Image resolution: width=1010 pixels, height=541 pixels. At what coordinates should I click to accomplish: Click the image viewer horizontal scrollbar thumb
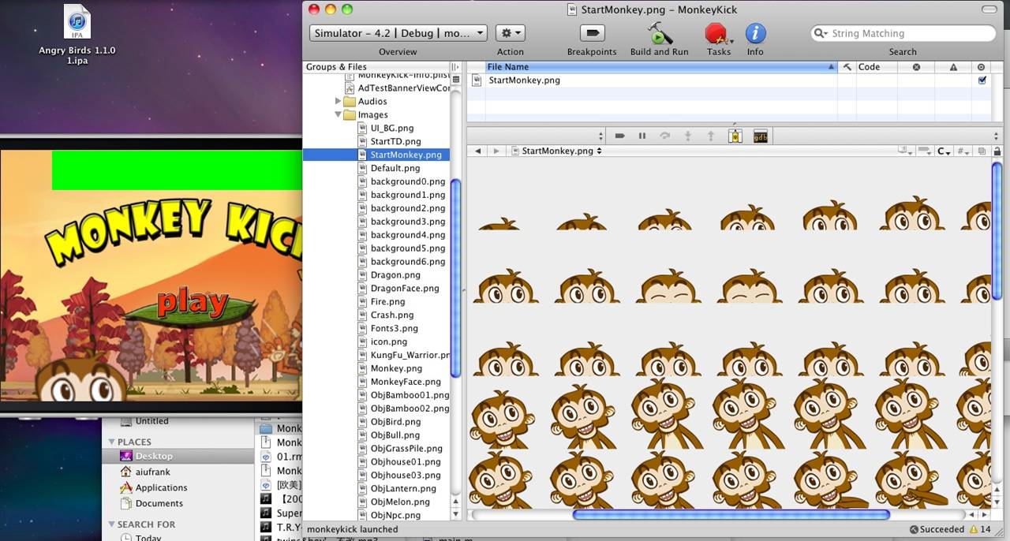pos(731,515)
